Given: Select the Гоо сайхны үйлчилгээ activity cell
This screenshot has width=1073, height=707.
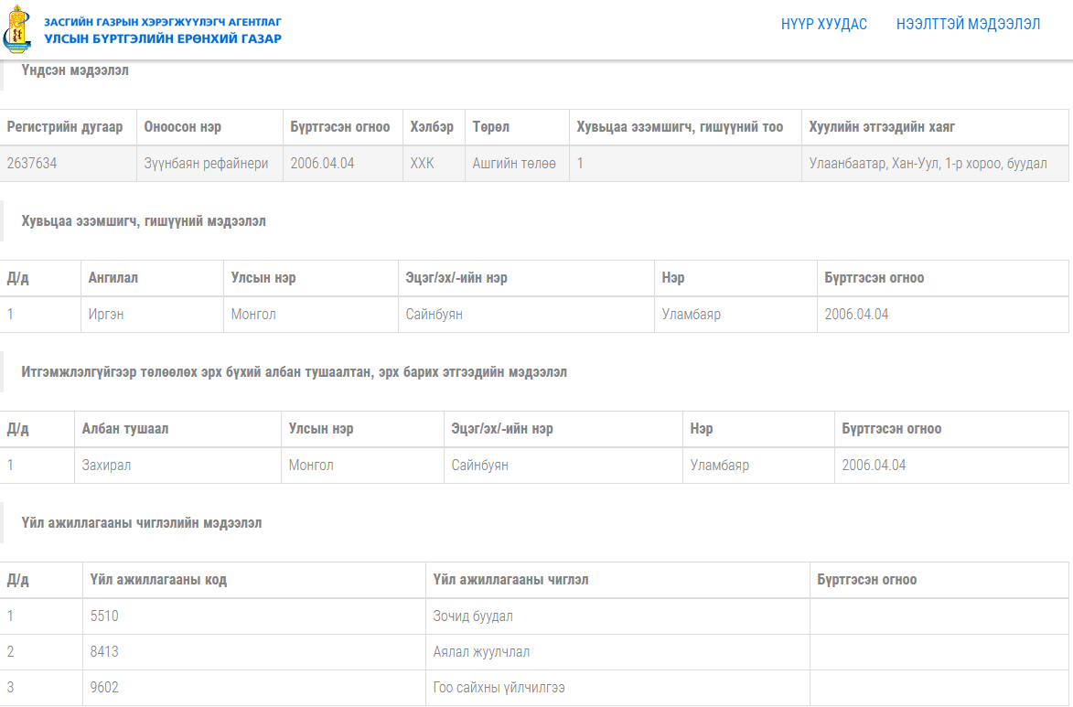Looking at the screenshot, I should coord(499,688).
